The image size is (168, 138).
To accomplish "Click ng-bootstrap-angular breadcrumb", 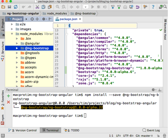I will (21, 13).
